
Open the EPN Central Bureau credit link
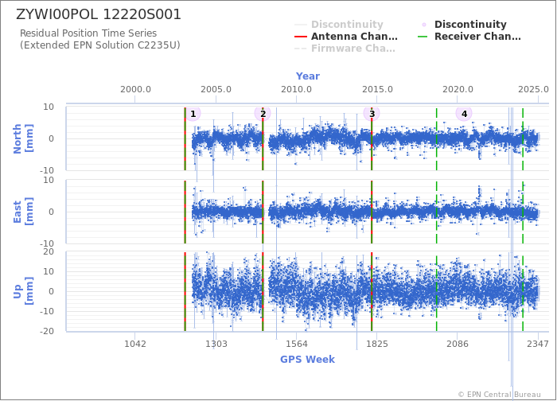[500, 395]
